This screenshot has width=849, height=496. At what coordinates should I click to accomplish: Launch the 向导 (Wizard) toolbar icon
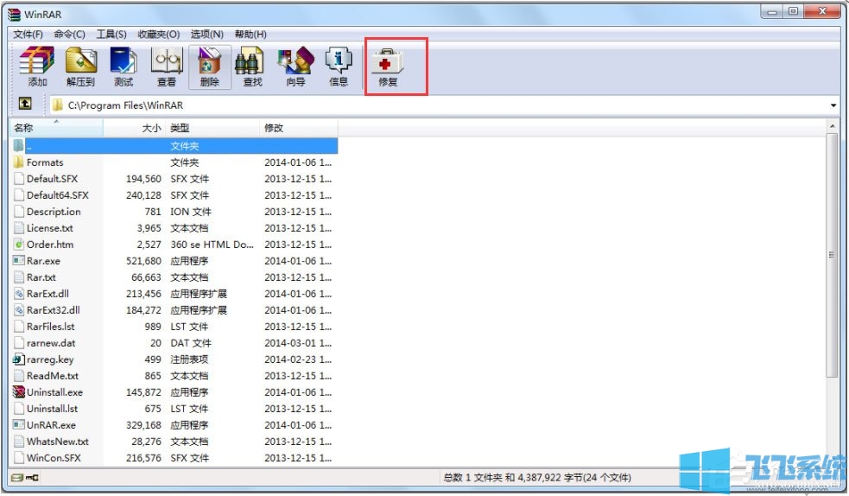coord(295,67)
